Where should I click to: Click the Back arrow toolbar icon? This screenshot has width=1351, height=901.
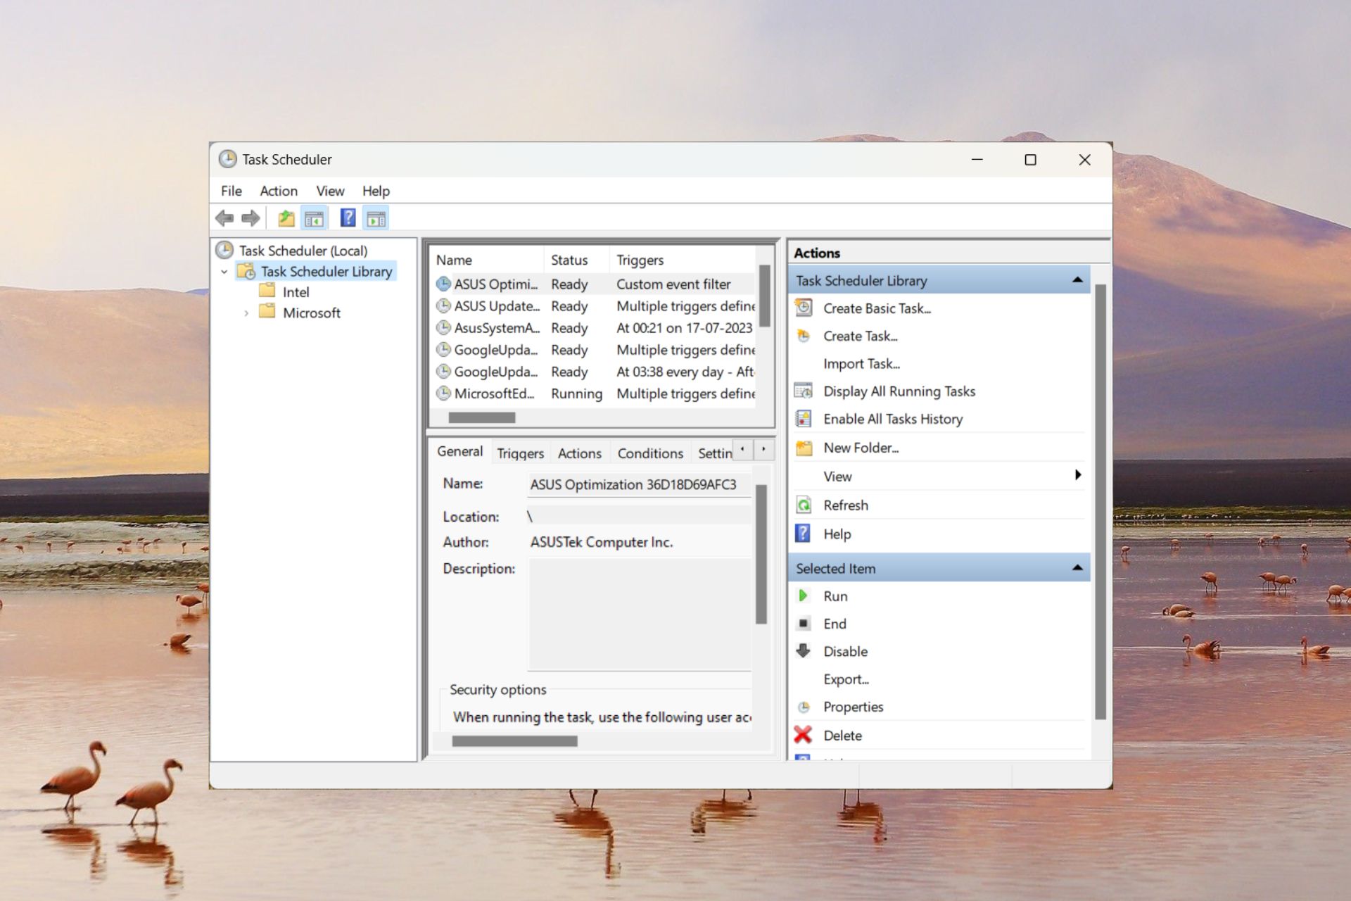click(224, 218)
